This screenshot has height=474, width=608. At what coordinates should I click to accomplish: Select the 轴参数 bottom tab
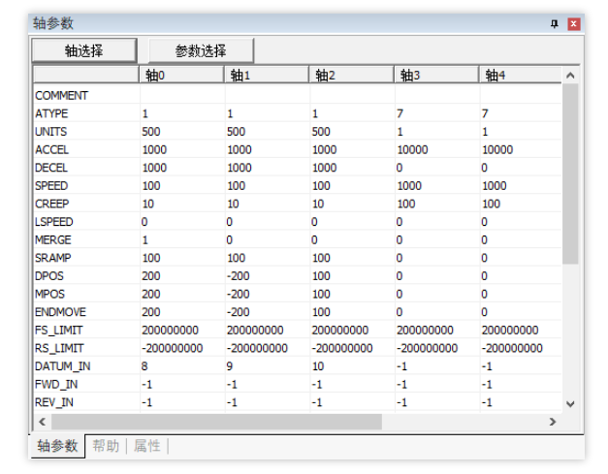pos(57,446)
